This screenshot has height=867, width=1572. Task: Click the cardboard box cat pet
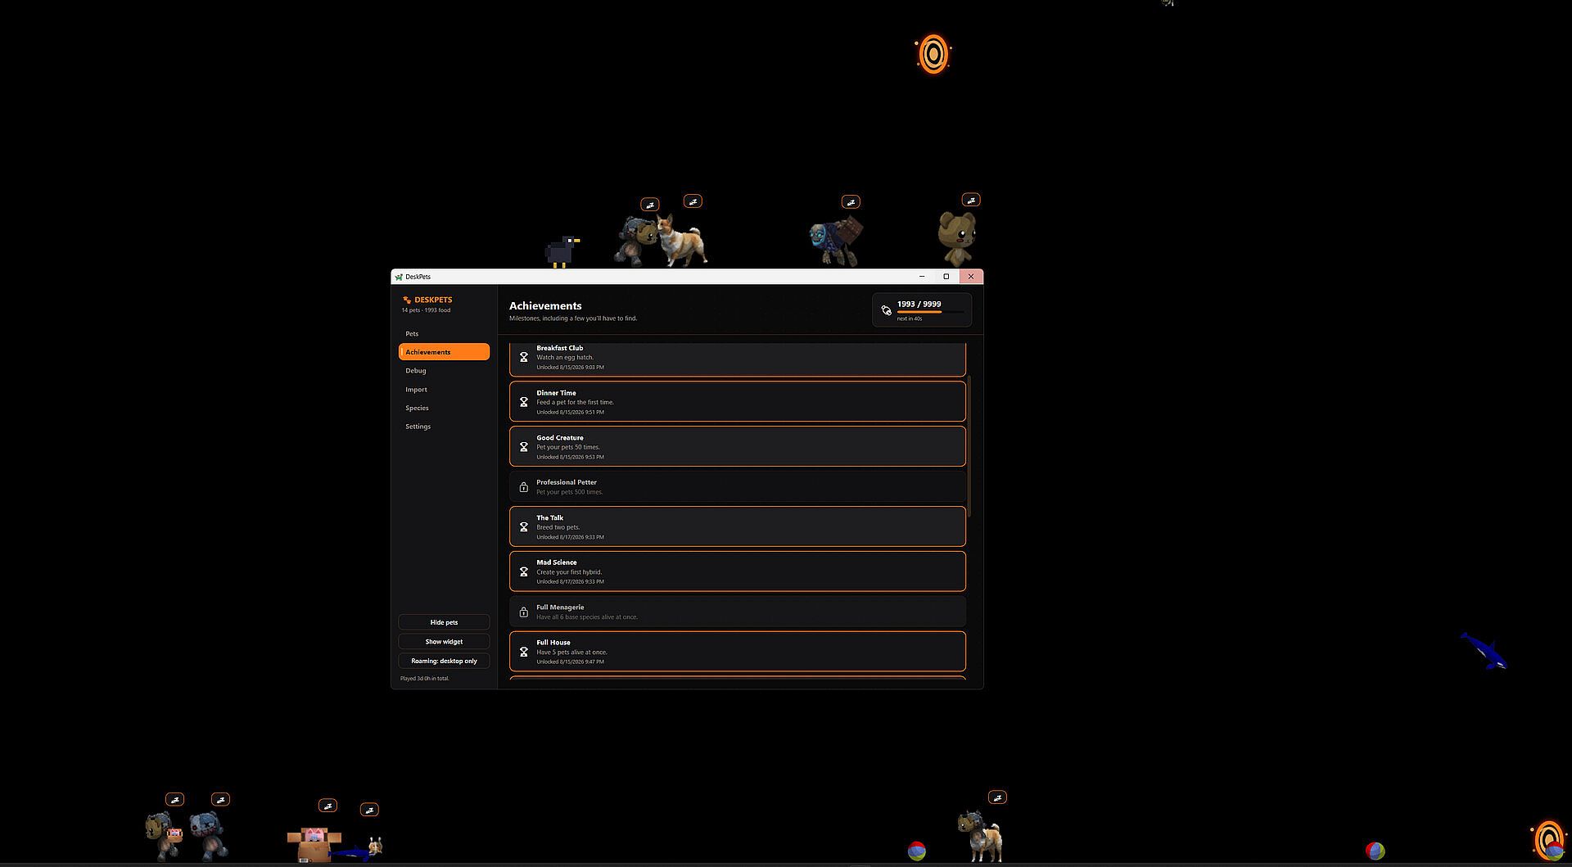tap(314, 844)
